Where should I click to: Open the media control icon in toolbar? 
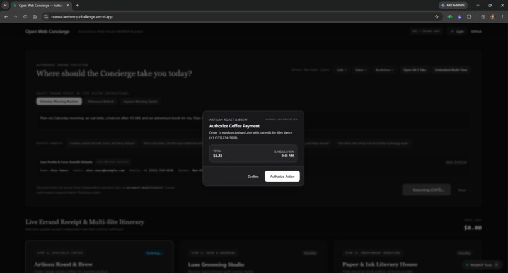click(483, 16)
